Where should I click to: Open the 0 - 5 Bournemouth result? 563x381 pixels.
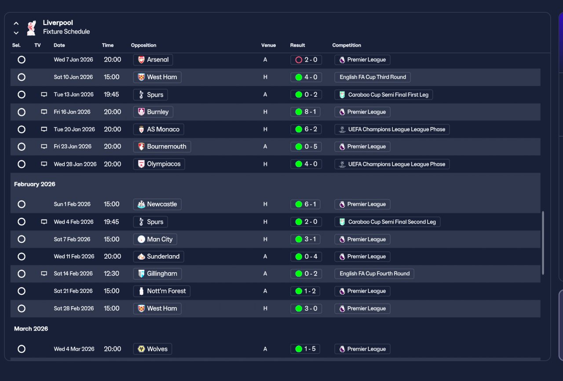306,147
